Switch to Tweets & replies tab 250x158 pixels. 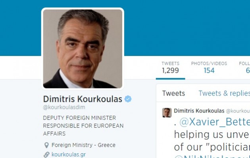(224, 93)
